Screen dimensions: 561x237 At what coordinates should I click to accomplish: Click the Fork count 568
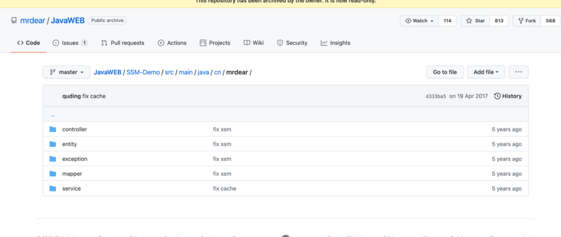point(550,21)
